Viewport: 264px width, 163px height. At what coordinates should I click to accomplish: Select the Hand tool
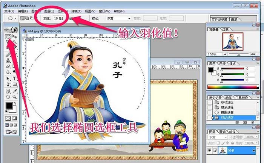[8, 97]
